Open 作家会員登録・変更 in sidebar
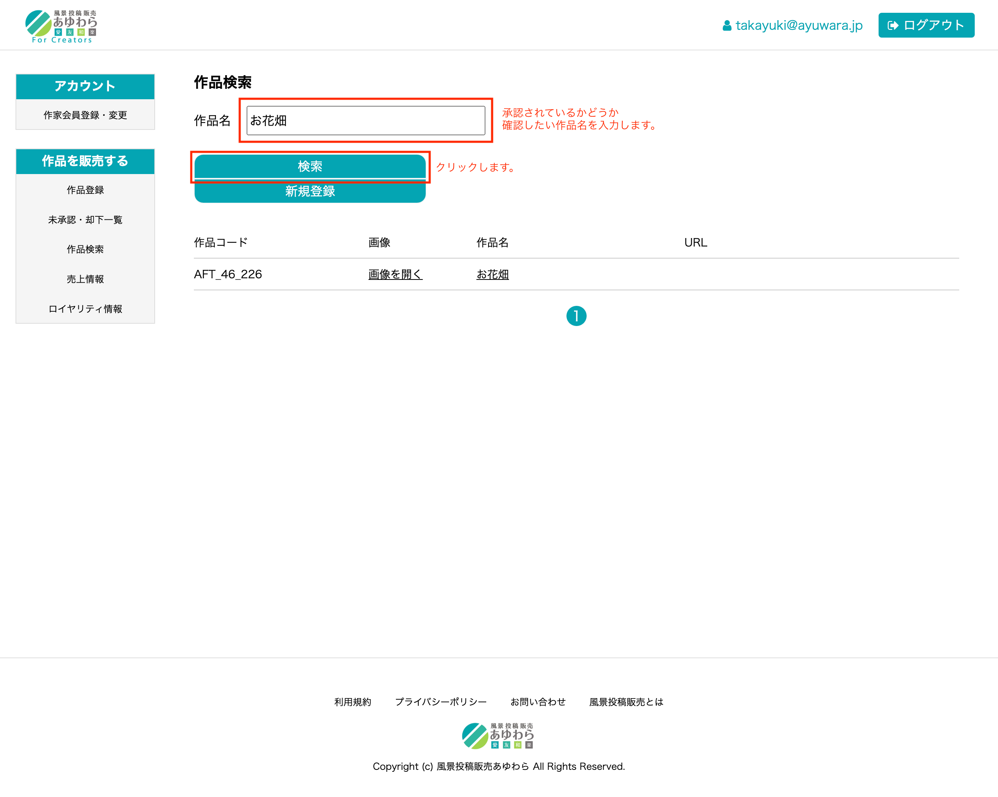 tap(85, 115)
